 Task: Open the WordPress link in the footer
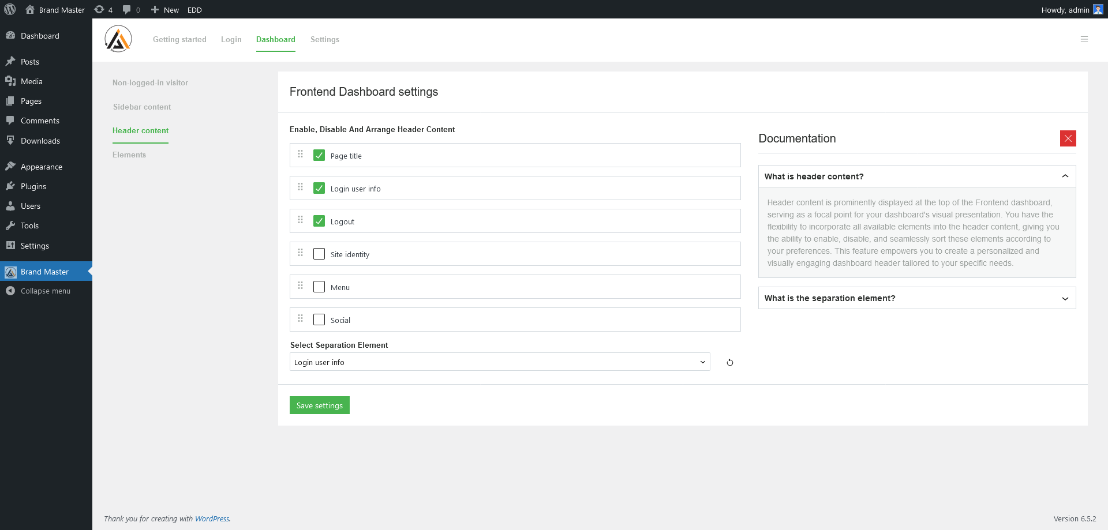[x=212, y=518]
